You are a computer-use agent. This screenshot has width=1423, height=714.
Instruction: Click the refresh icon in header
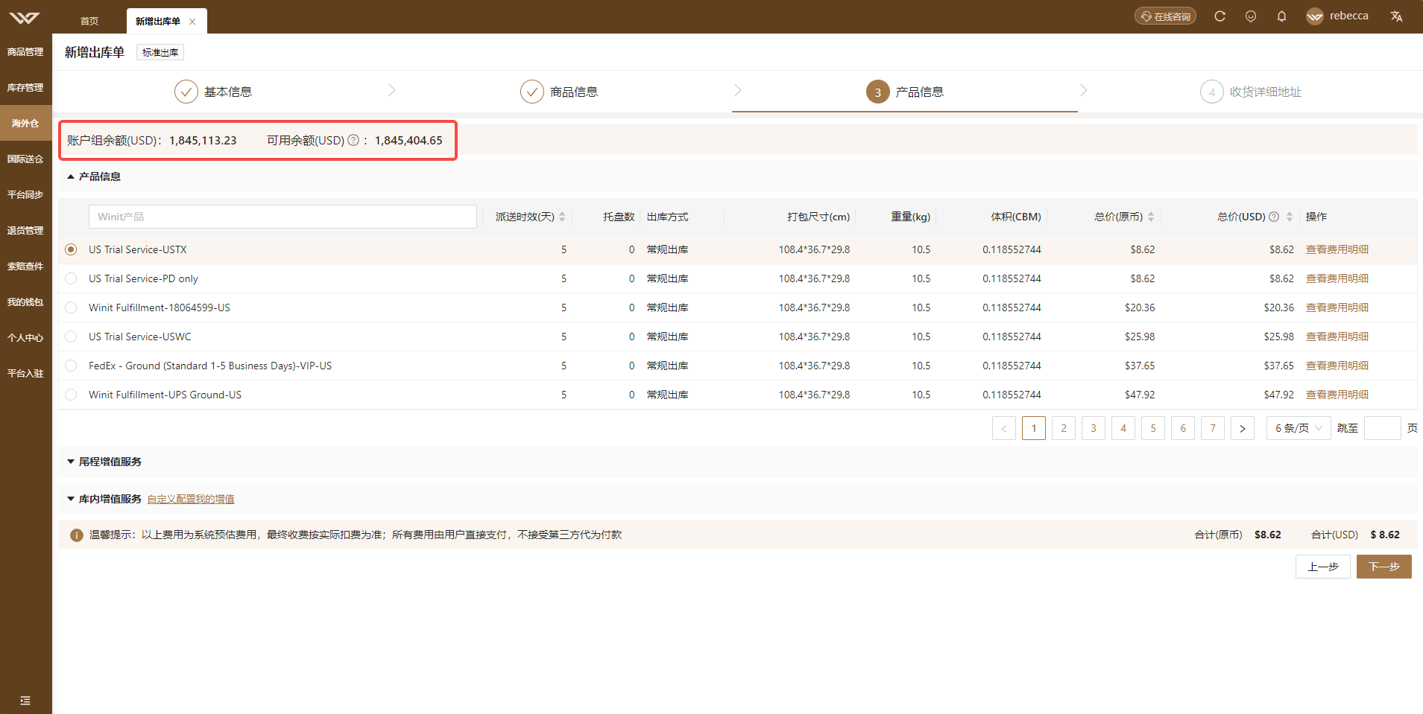(x=1220, y=16)
